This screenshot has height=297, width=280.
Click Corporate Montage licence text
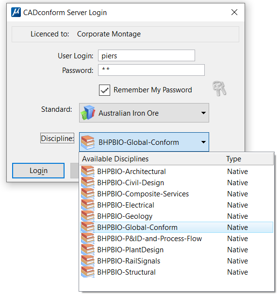(109, 34)
